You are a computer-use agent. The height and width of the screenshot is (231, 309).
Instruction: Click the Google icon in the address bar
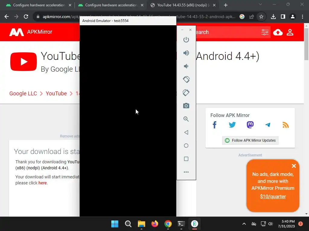click(x=242, y=17)
